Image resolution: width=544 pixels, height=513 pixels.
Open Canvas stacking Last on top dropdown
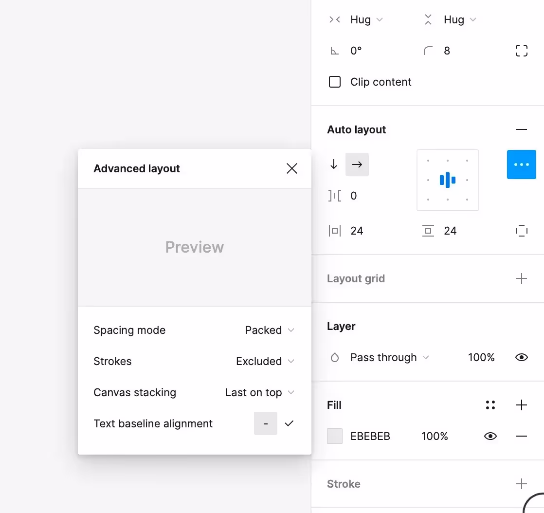pyautogui.click(x=259, y=392)
